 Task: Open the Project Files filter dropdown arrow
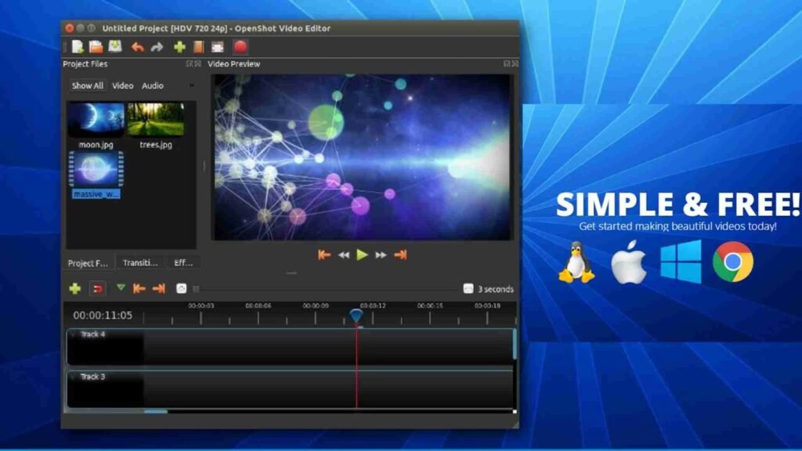tap(190, 86)
